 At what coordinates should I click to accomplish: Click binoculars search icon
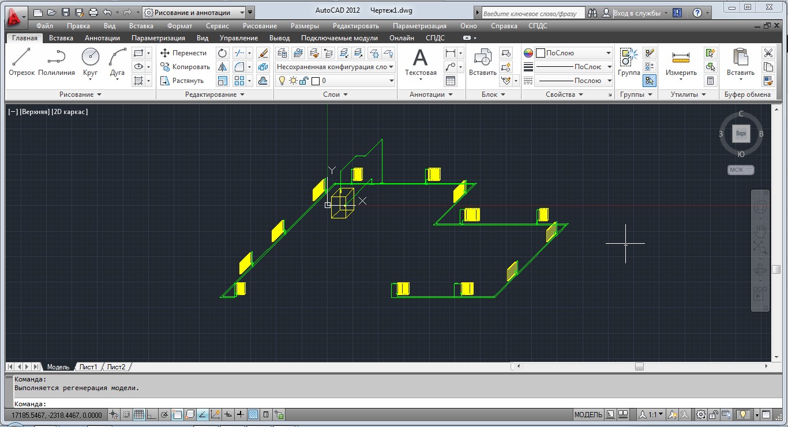593,13
